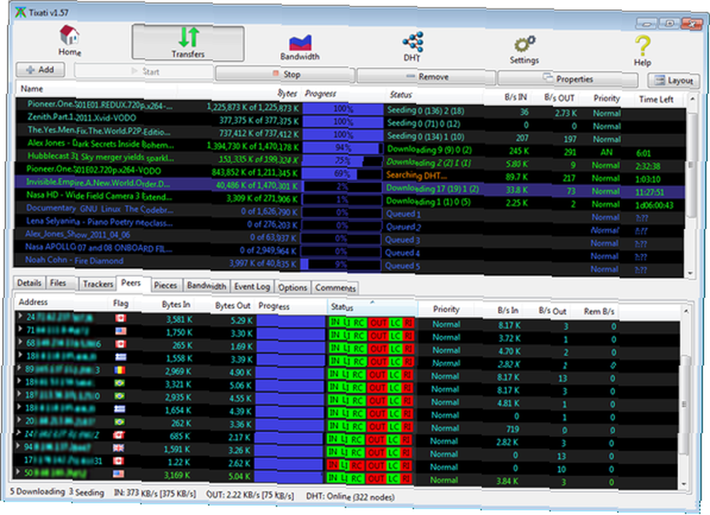
Task: Open the Layout options
Action: pos(674,81)
